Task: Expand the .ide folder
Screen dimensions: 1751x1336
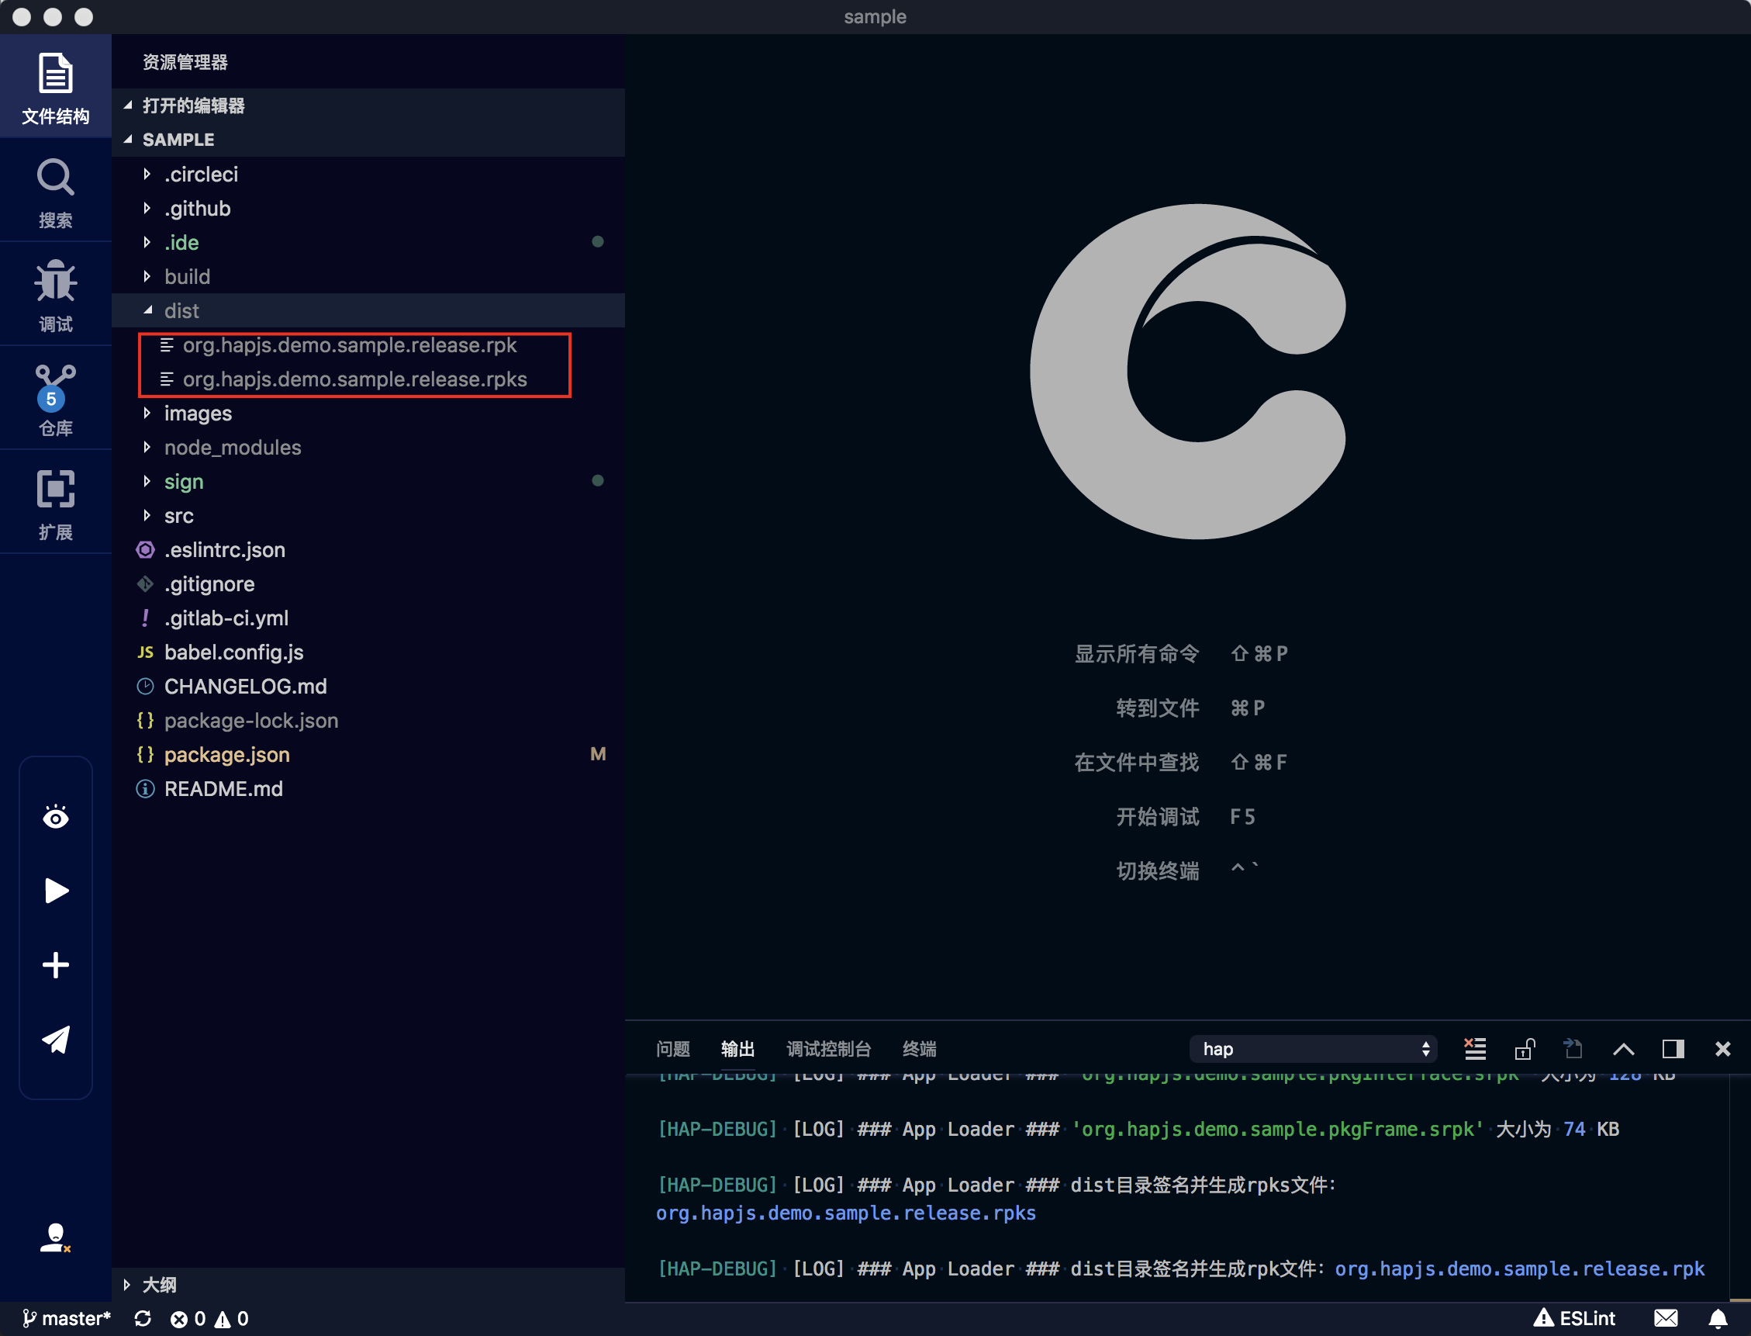Action: [x=368, y=243]
